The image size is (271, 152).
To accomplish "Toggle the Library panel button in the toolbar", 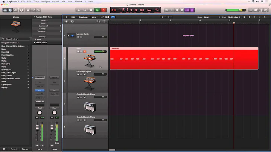I will 5,10.
